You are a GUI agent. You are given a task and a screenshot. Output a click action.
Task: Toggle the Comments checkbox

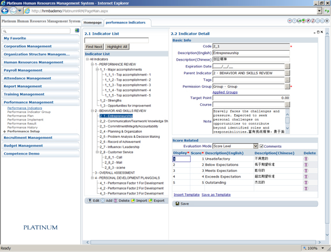coord(261,146)
